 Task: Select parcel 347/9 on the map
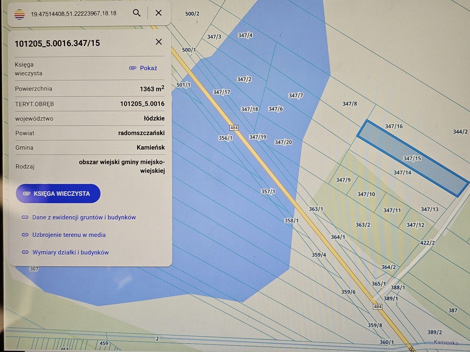point(343,180)
